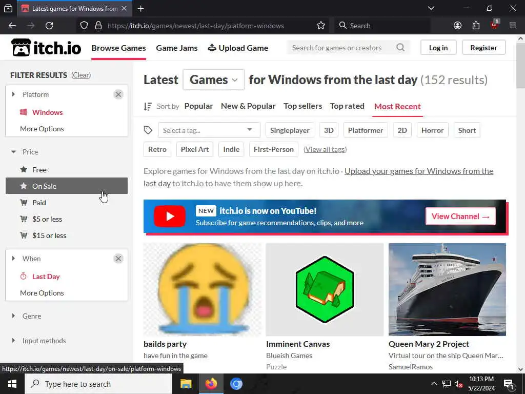This screenshot has height=394, width=525.
Task: Click the tag icon beside Select a tag
Action: tap(148, 130)
